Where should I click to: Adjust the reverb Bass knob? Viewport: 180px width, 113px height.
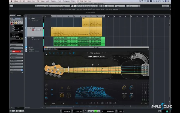pos(131,88)
